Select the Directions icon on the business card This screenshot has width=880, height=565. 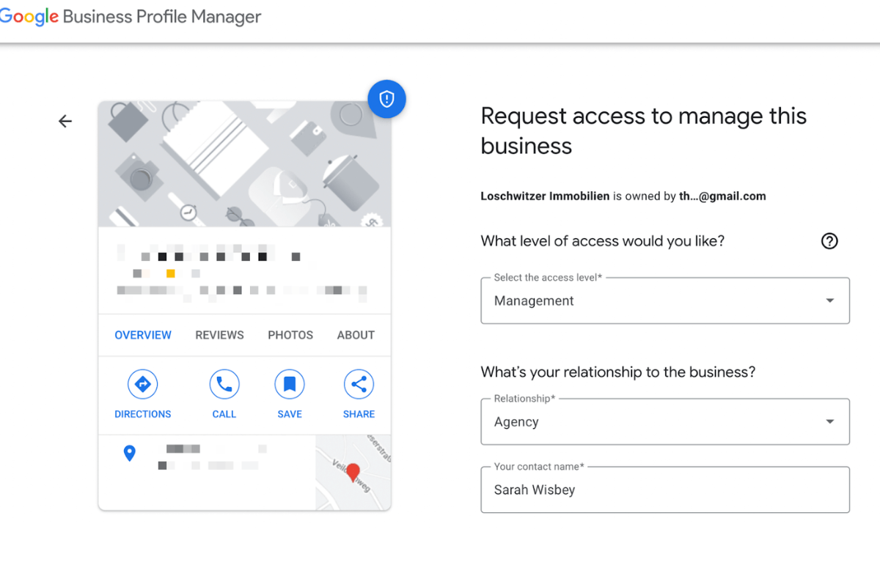142,384
